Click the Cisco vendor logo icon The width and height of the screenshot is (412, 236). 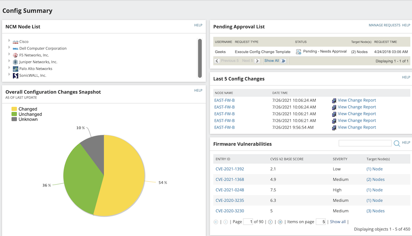pyautogui.click(x=15, y=42)
